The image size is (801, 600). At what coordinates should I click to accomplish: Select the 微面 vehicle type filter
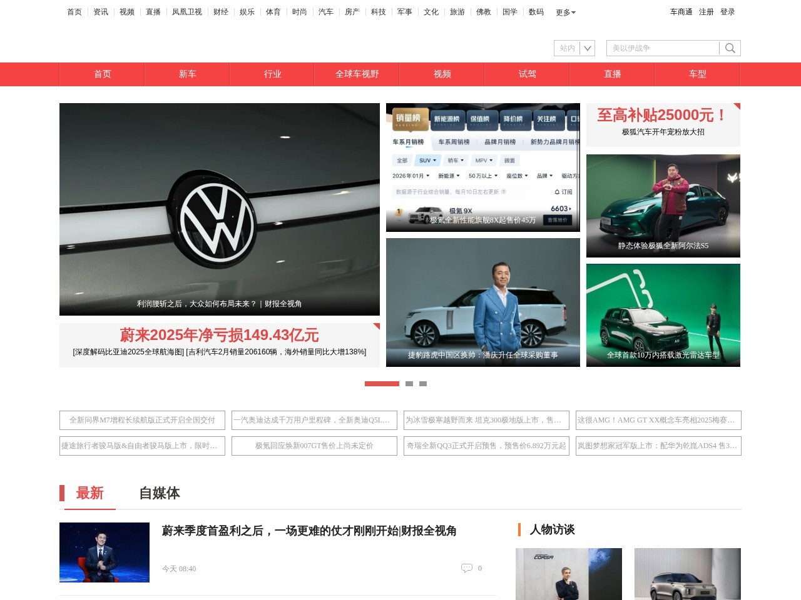509,161
